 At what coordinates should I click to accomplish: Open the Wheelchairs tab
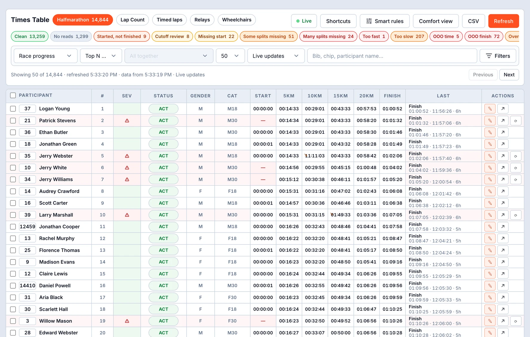pos(237,20)
